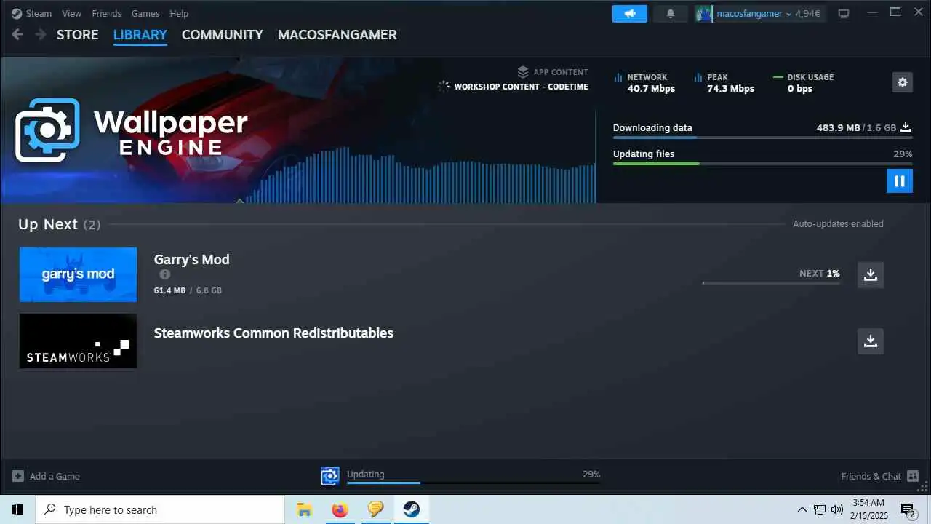Image resolution: width=931 pixels, height=524 pixels.
Task: Go to the STORE tab
Action: coord(78,35)
